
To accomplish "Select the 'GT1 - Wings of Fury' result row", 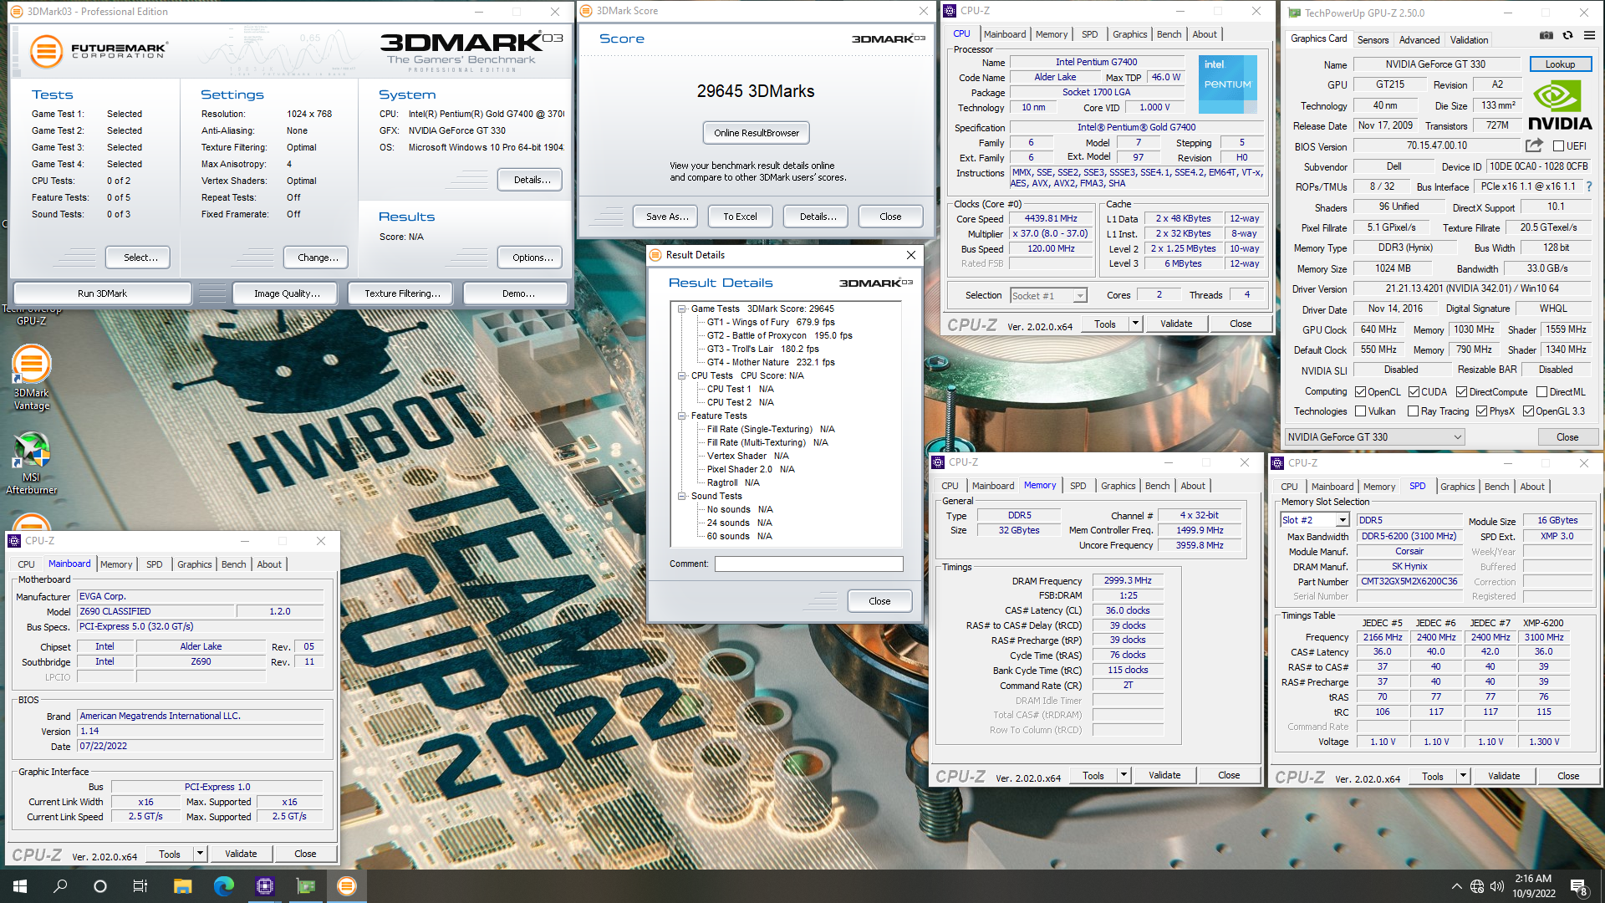I will pyautogui.click(x=770, y=322).
